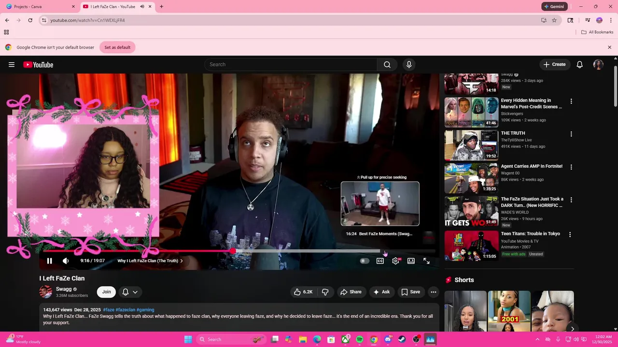Click the Swagg channel name
Image resolution: width=618 pixels, height=347 pixels.
click(x=64, y=289)
